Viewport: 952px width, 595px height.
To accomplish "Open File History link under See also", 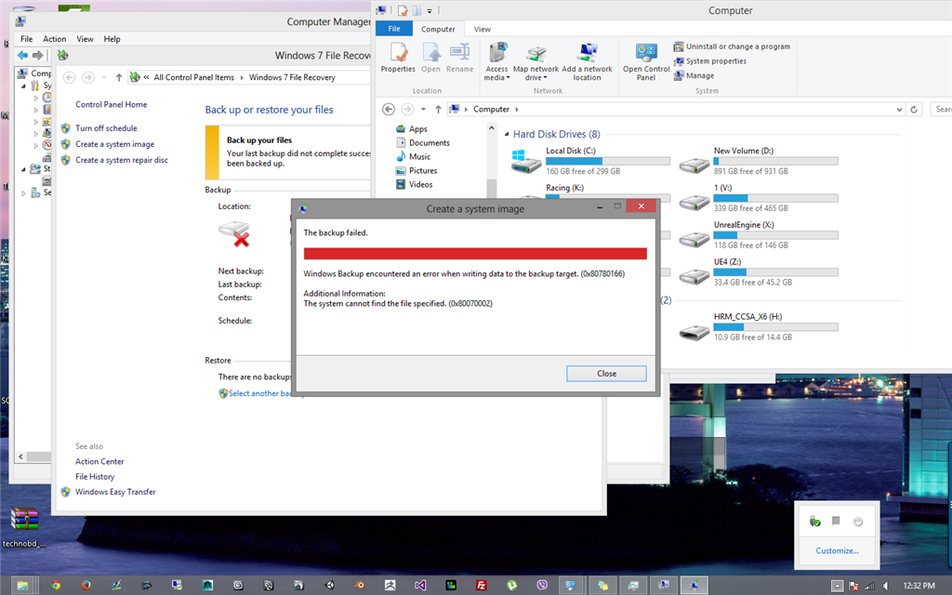I will [95, 477].
